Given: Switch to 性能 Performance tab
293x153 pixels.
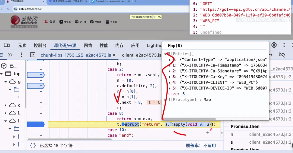Looking at the screenshot, I should 104,45.
